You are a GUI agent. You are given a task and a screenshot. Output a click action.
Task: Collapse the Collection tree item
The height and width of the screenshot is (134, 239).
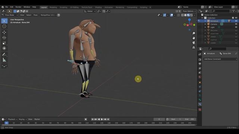[202, 18]
